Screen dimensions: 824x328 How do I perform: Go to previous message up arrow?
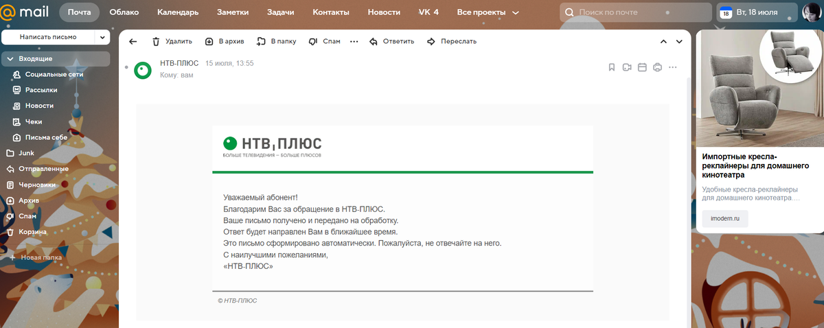click(x=663, y=41)
